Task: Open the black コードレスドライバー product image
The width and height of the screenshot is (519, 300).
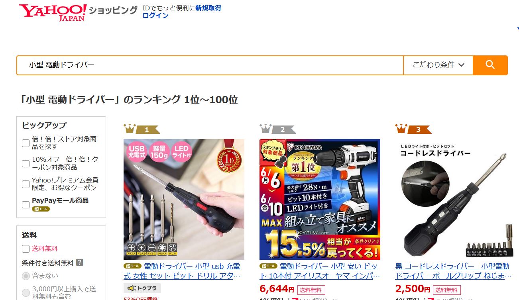Action: (x=456, y=199)
